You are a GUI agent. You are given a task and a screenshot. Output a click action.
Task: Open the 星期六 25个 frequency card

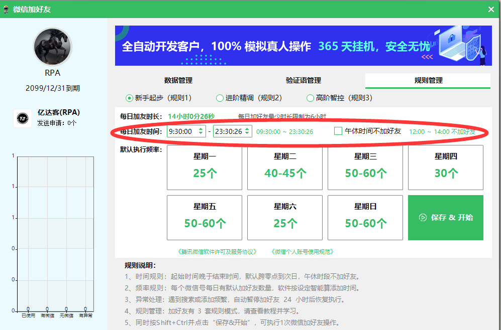tap(285, 218)
